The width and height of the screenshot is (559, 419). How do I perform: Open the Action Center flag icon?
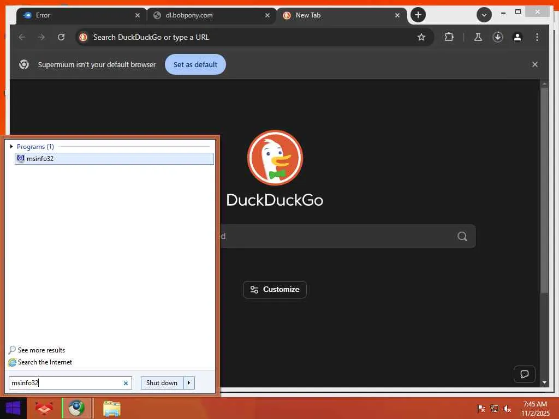click(481, 408)
